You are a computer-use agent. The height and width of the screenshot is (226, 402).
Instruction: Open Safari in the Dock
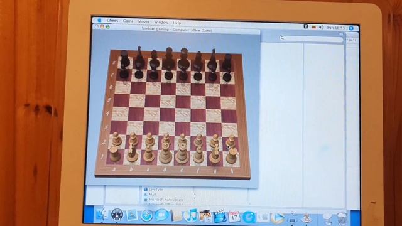tap(146, 215)
